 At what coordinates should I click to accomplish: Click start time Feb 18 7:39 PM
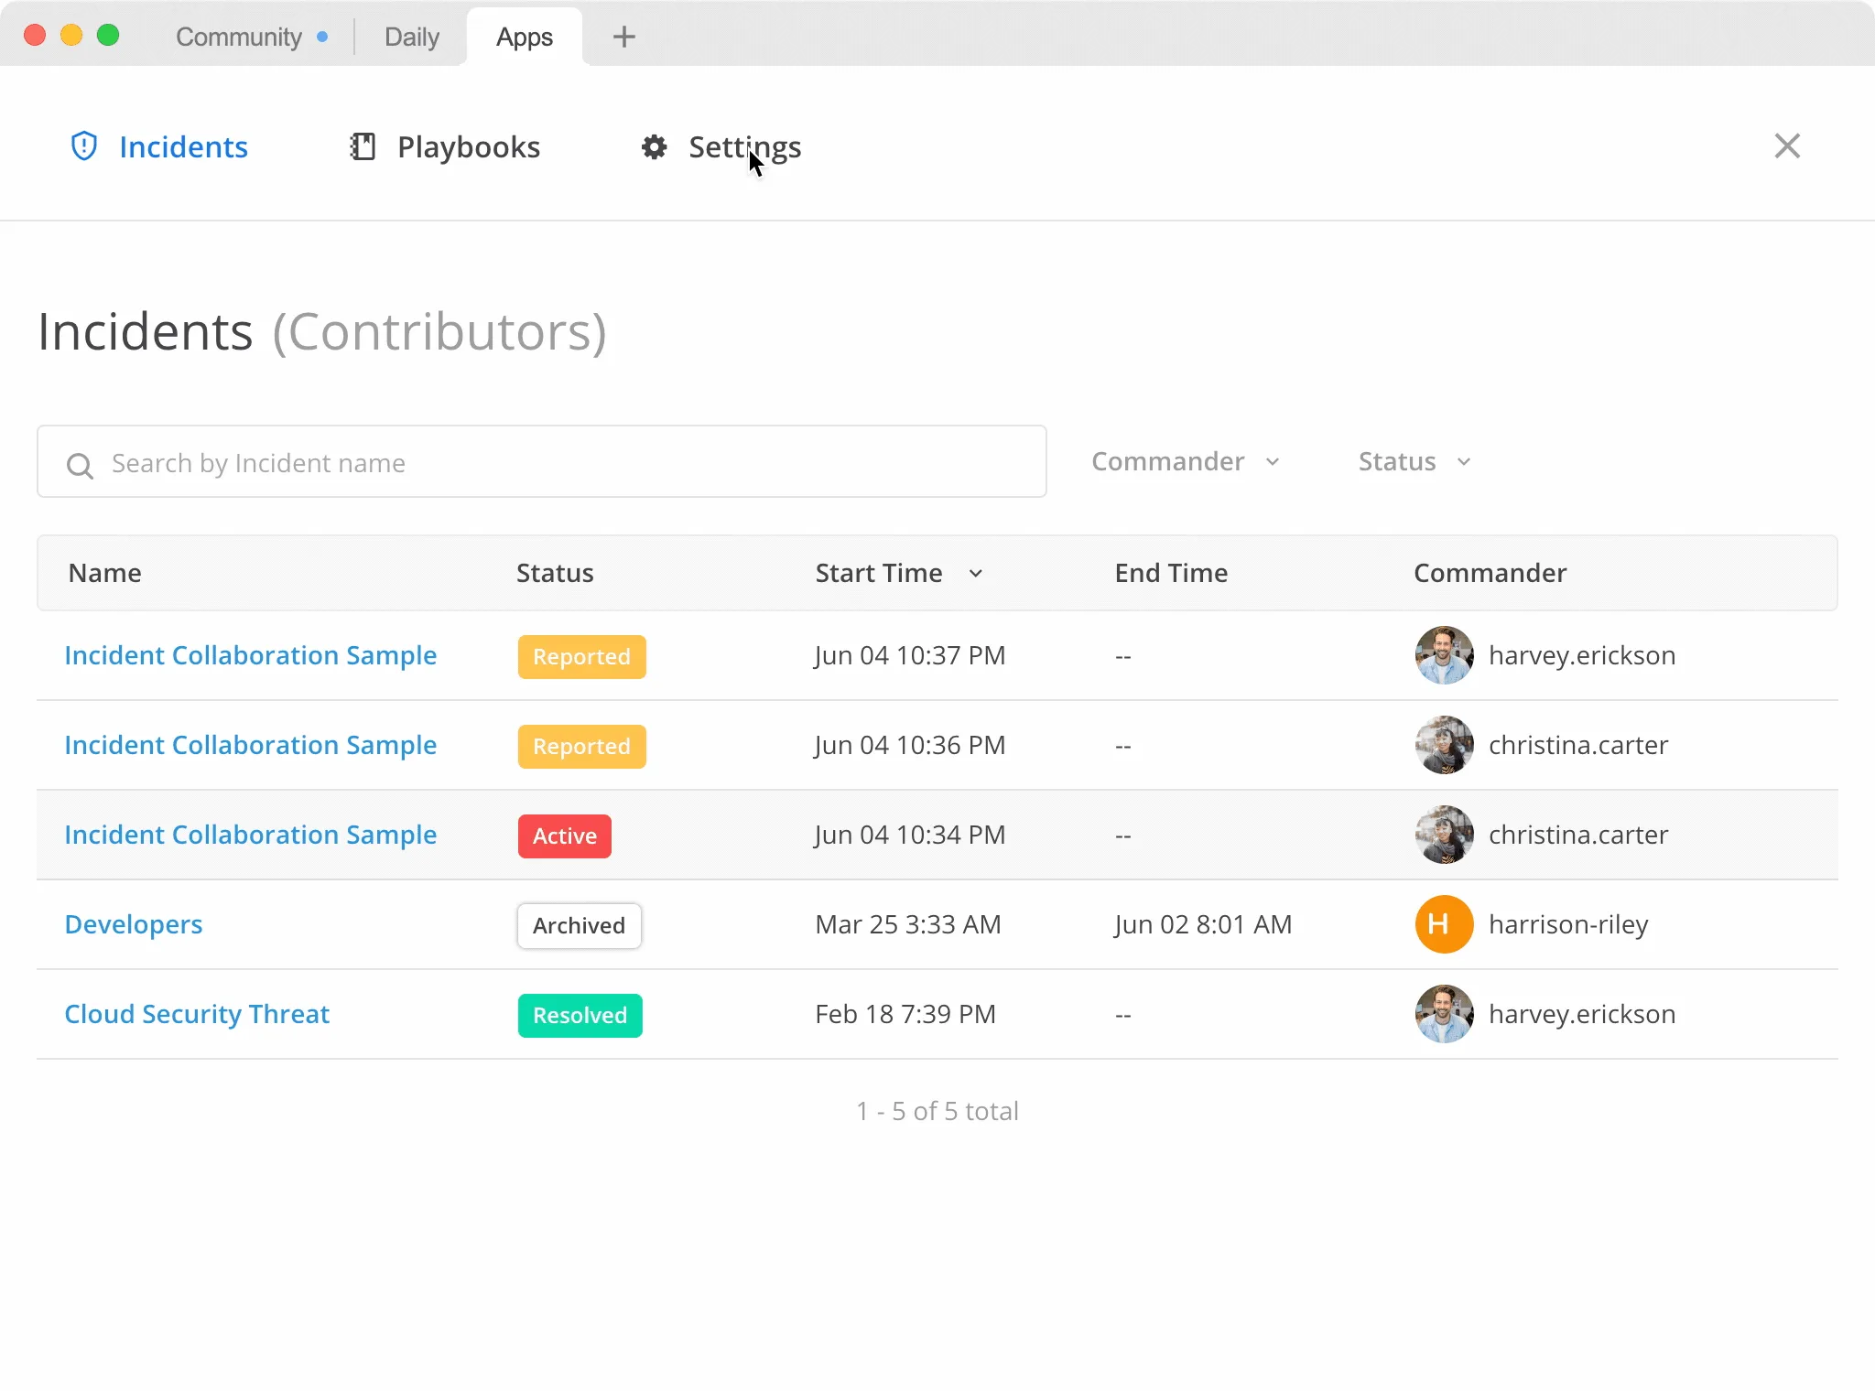tap(905, 1014)
